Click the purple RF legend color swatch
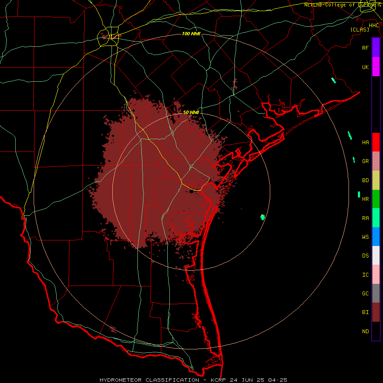This screenshot has height=383, width=383. click(376, 48)
